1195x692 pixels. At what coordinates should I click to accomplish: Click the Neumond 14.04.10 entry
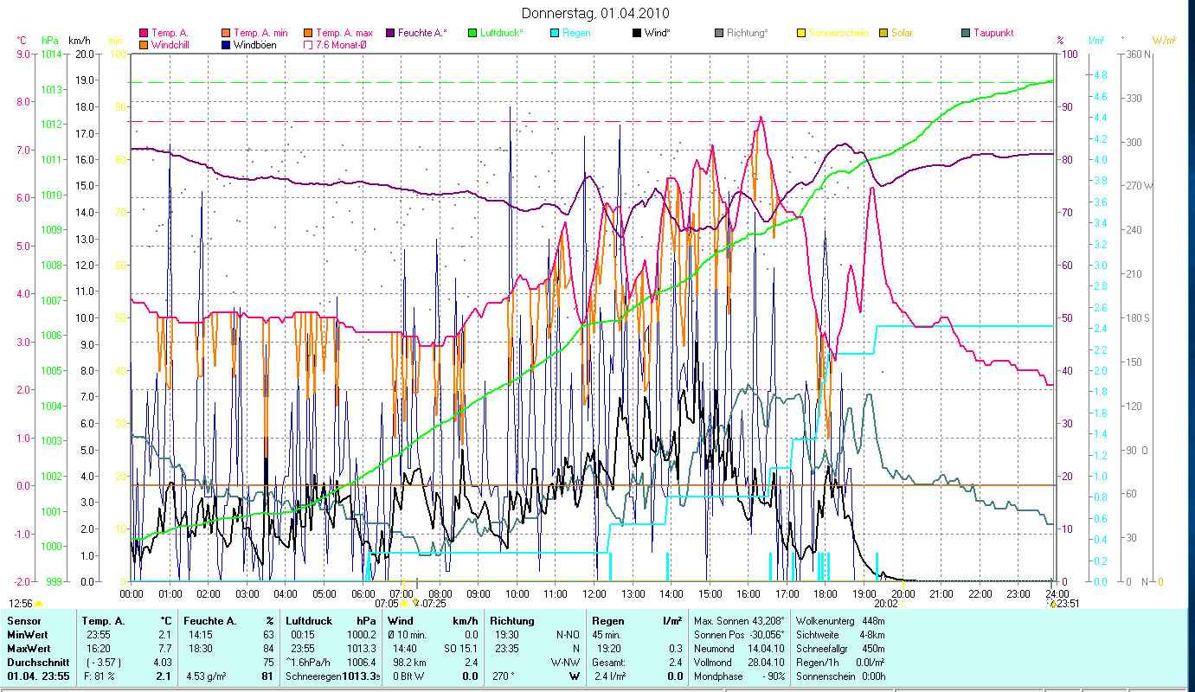pos(741,649)
